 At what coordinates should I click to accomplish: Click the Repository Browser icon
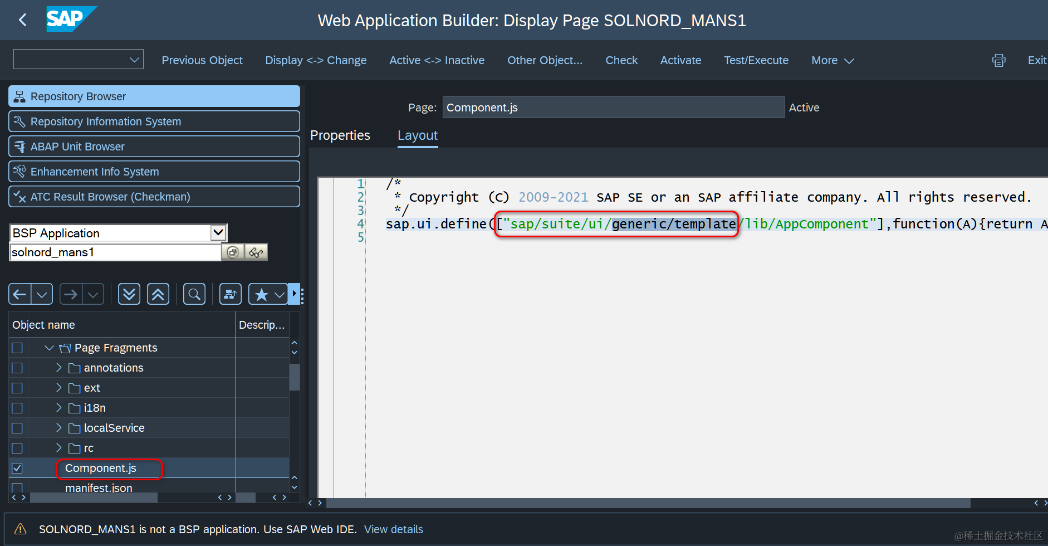(x=19, y=96)
